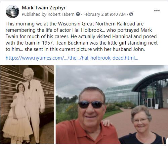
Task: Open the Mark Twain Zephyr page name
Action: point(44,8)
